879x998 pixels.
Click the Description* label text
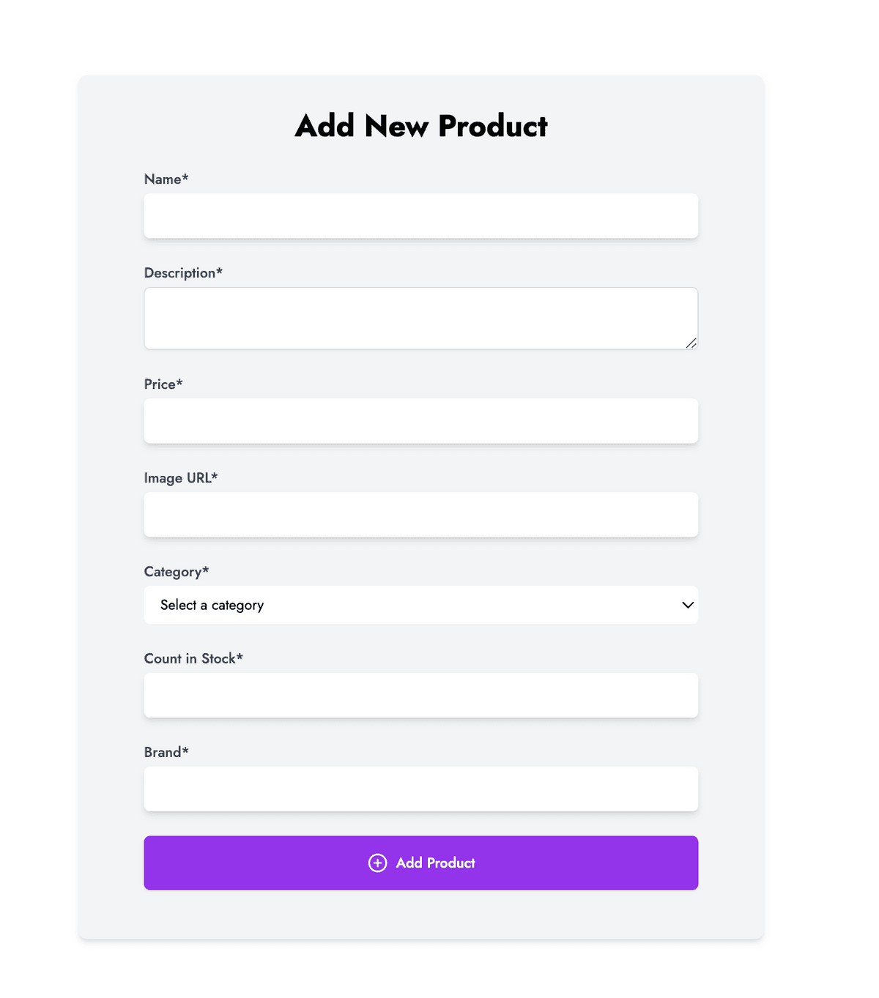183,273
